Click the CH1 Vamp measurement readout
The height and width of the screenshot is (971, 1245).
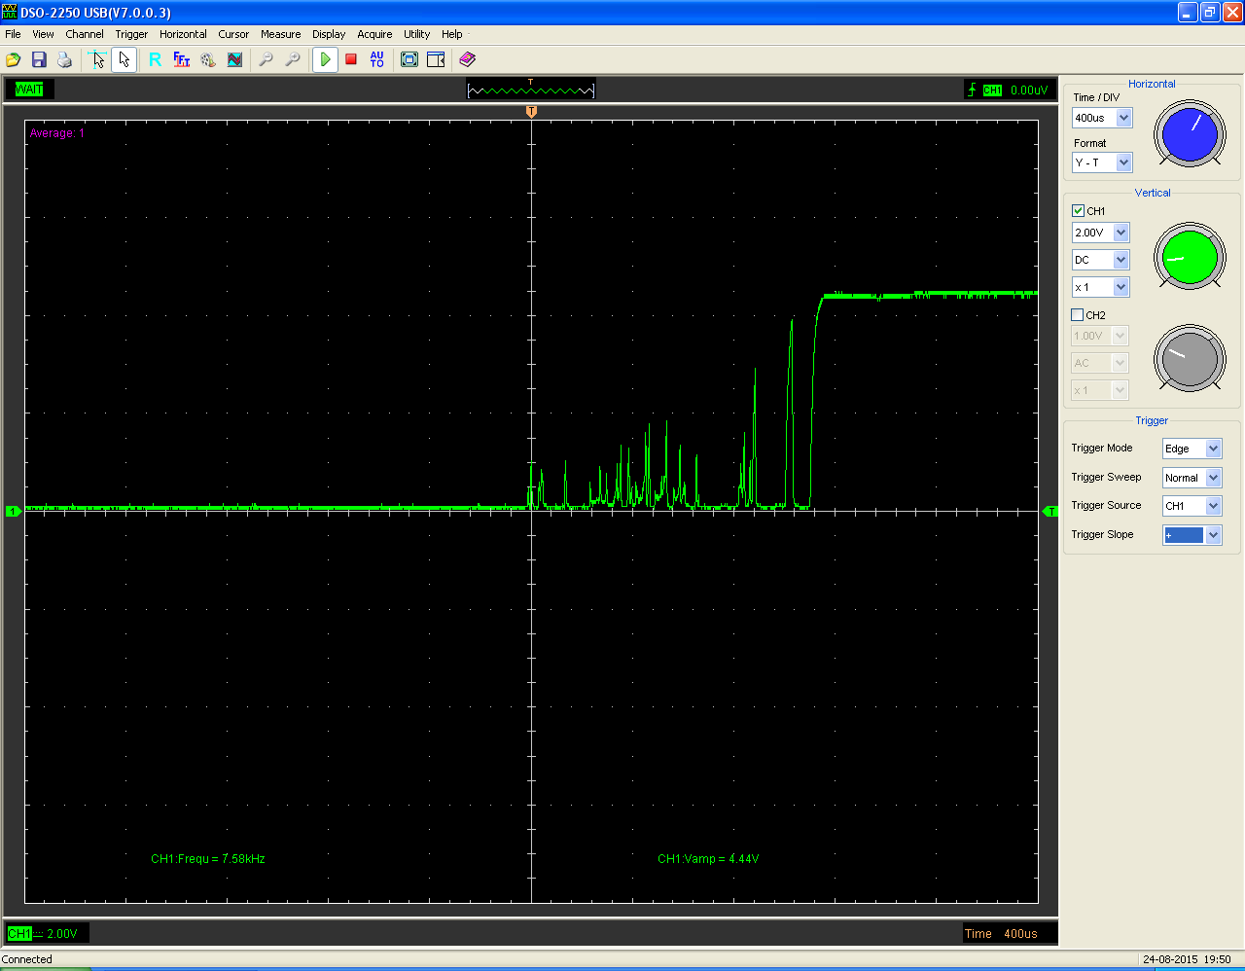pos(708,859)
